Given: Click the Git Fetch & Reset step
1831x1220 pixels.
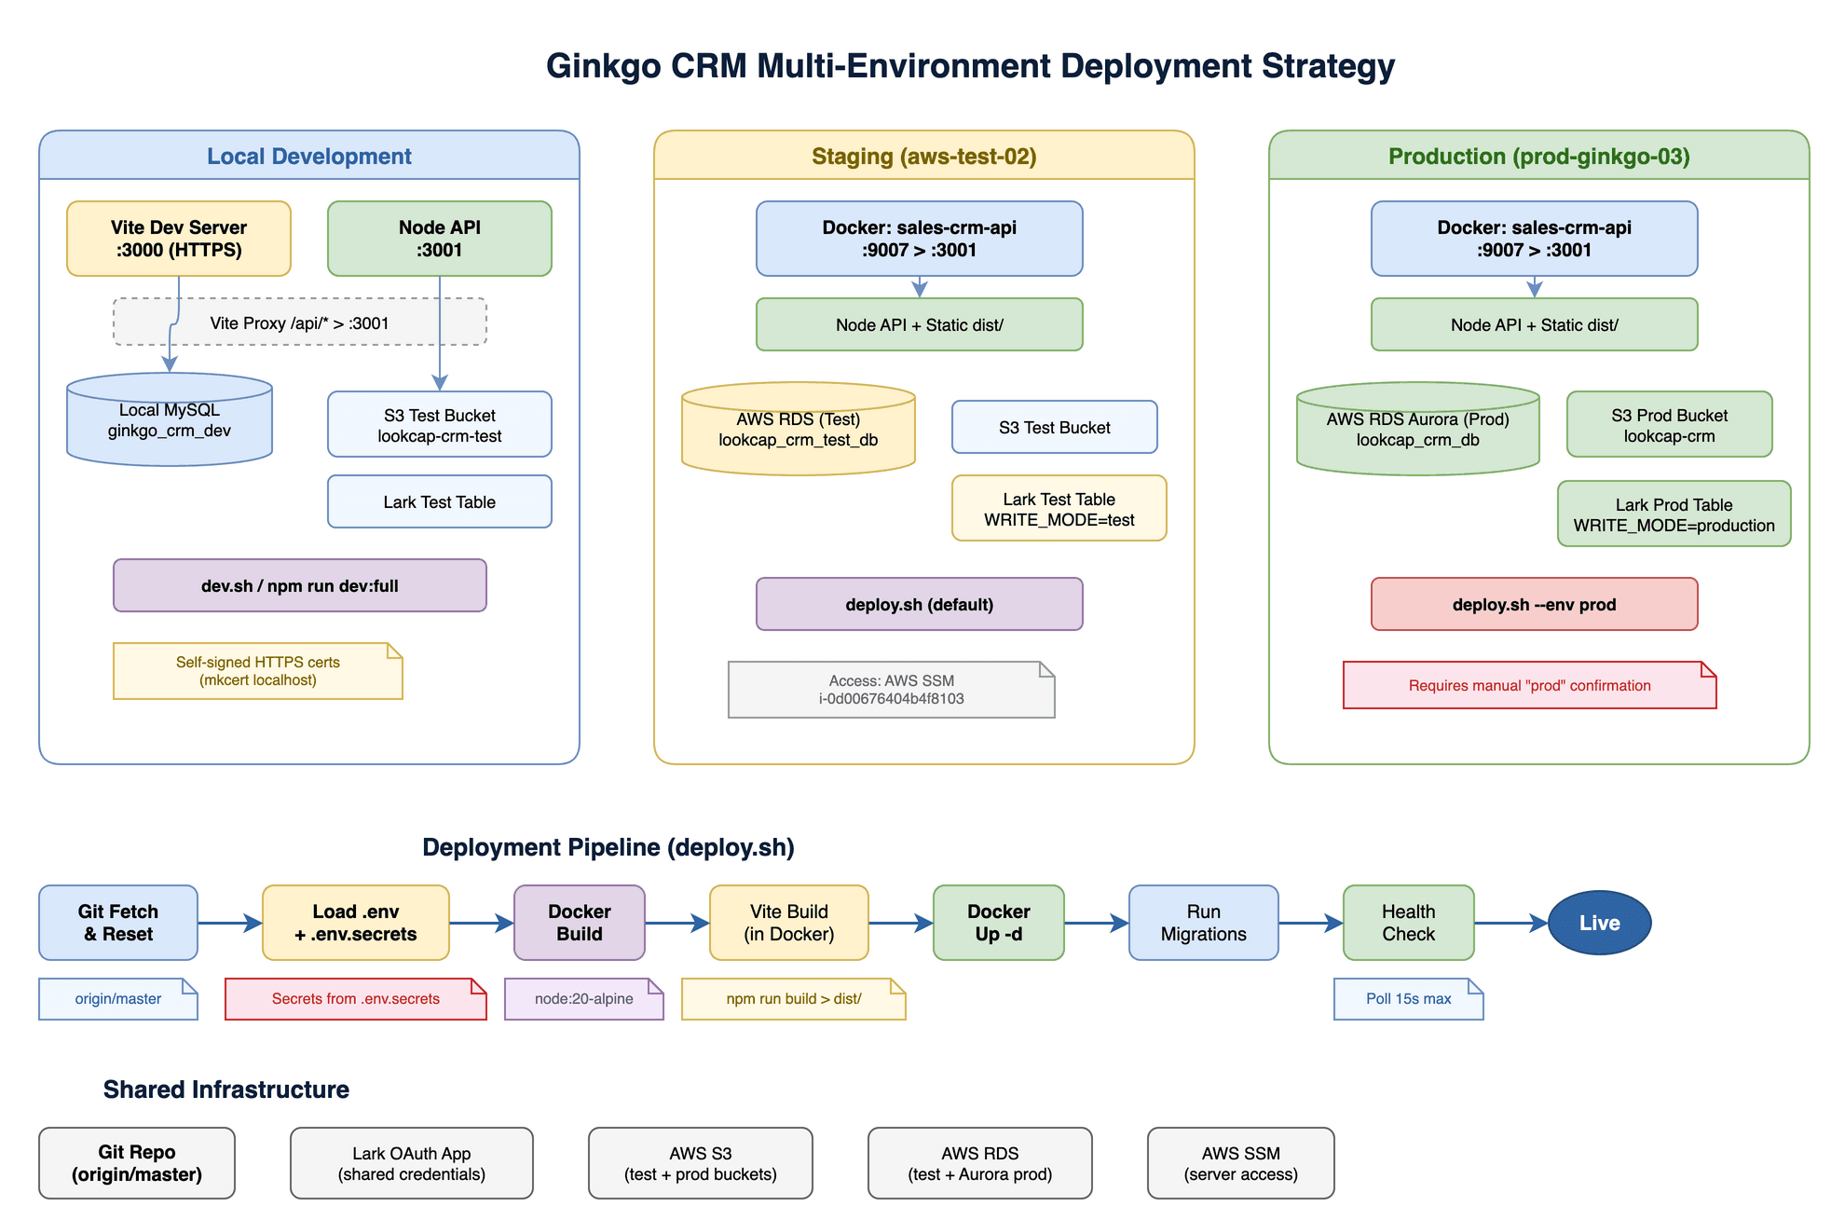Looking at the screenshot, I should click(x=118, y=923).
